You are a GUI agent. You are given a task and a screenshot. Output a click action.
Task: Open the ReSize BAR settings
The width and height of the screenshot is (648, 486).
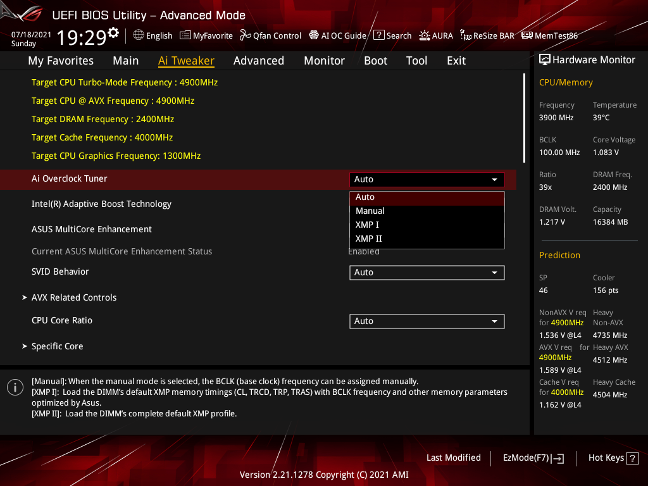487,35
